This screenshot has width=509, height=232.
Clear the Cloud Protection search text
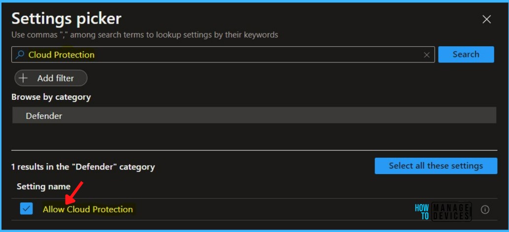point(427,55)
